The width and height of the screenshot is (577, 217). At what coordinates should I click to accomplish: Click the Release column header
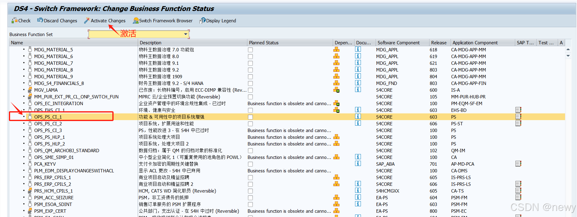coord(440,43)
